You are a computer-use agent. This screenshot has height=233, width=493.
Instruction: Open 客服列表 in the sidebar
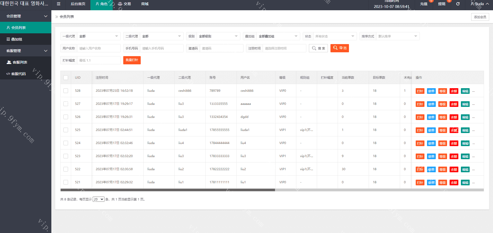20,62
